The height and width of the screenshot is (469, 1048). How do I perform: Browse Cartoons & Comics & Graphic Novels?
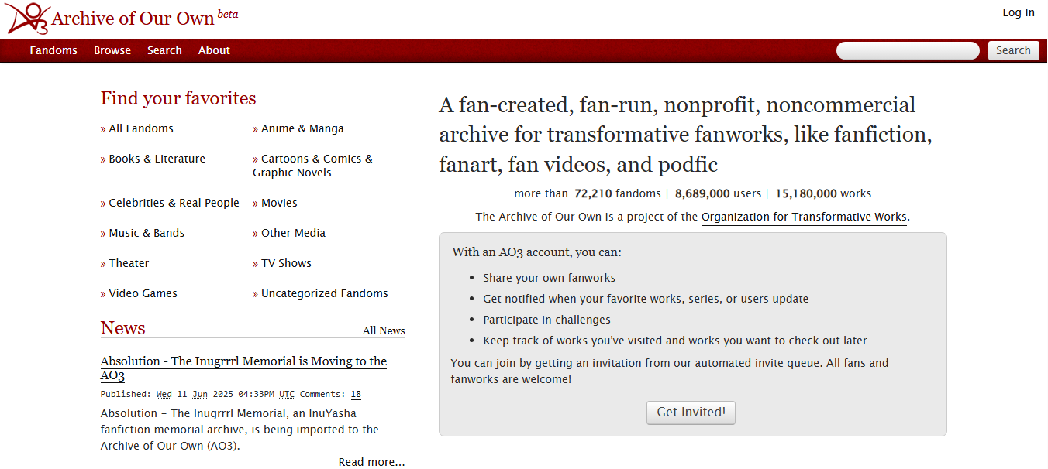pyautogui.click(x=313, y=166)
